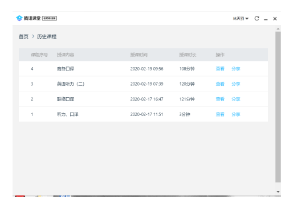Click time 2020-02-19 07:39

pos(146,84)
